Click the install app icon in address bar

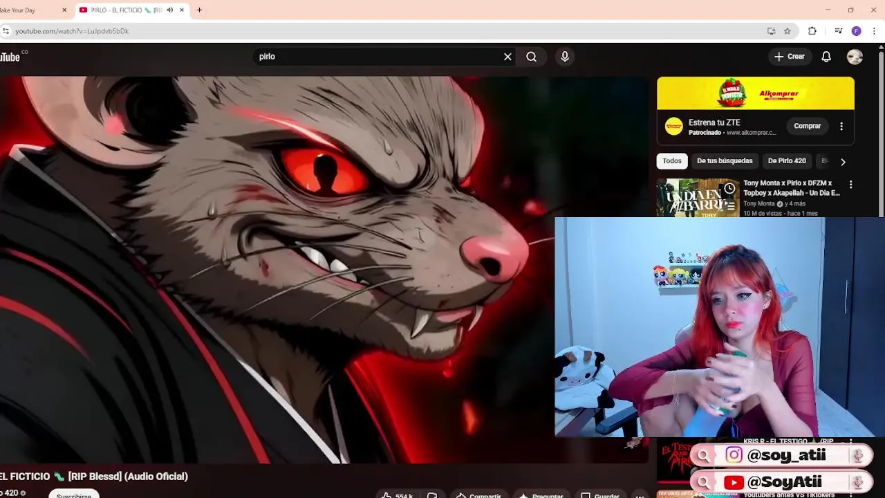[x=771, y=31]
